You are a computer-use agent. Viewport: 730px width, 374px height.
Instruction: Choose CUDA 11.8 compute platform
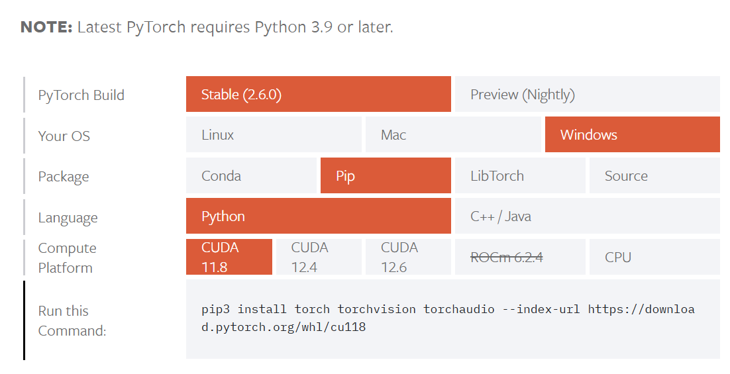(x=229, y=257)
